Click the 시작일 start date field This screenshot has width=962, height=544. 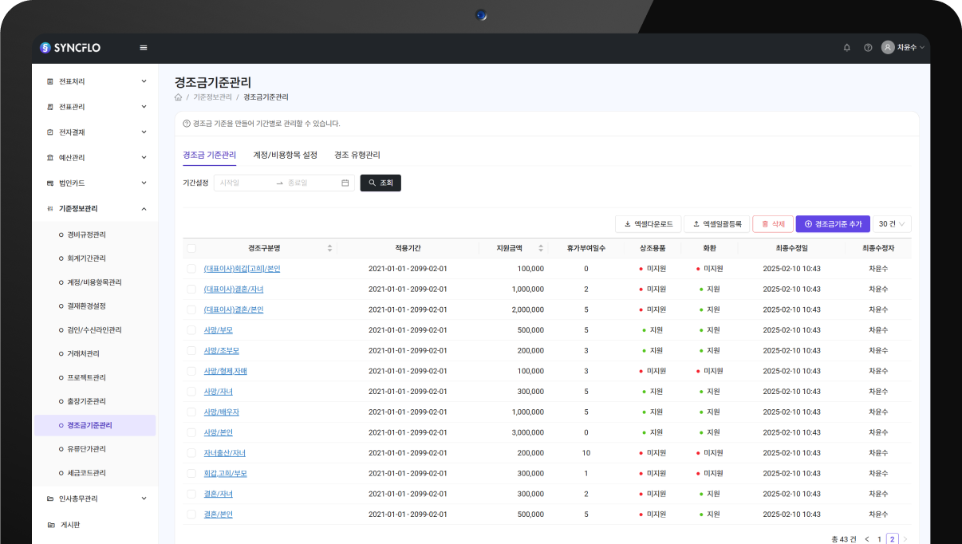pos(243,183)
